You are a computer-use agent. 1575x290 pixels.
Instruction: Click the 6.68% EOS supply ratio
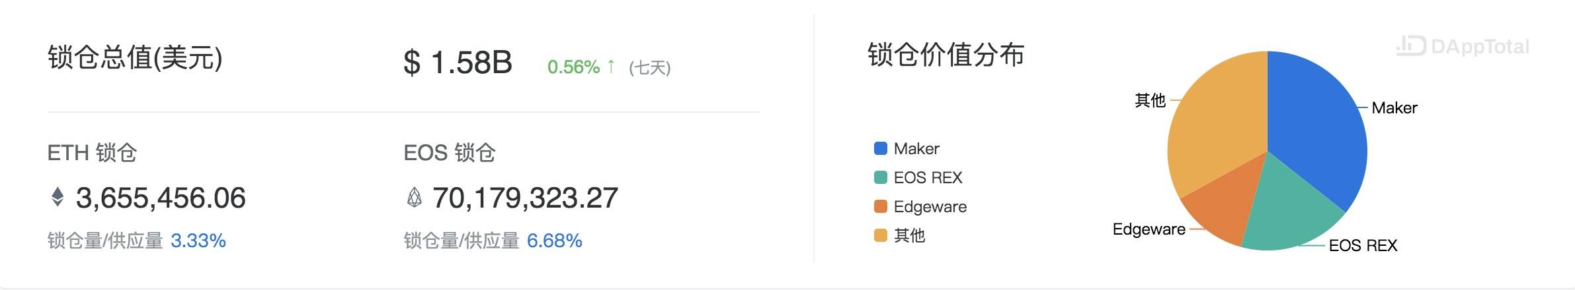[554, 241]
